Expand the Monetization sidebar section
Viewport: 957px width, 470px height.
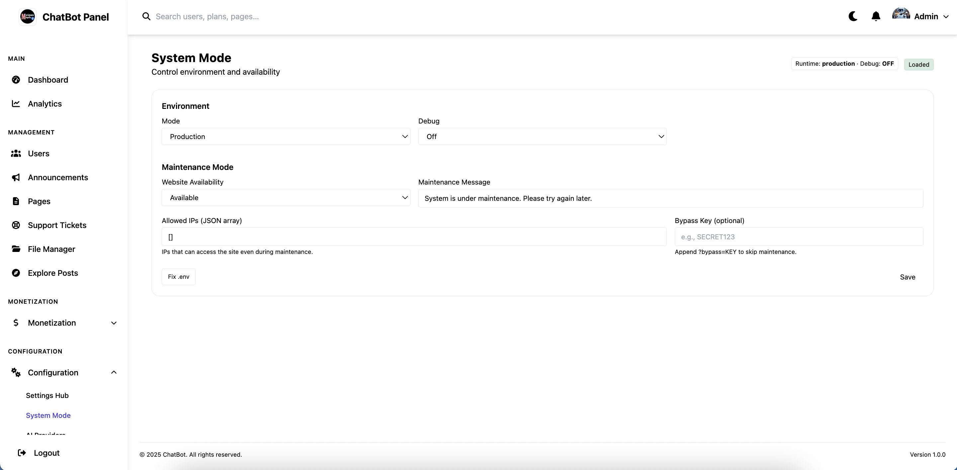click(x=114, y=323)
